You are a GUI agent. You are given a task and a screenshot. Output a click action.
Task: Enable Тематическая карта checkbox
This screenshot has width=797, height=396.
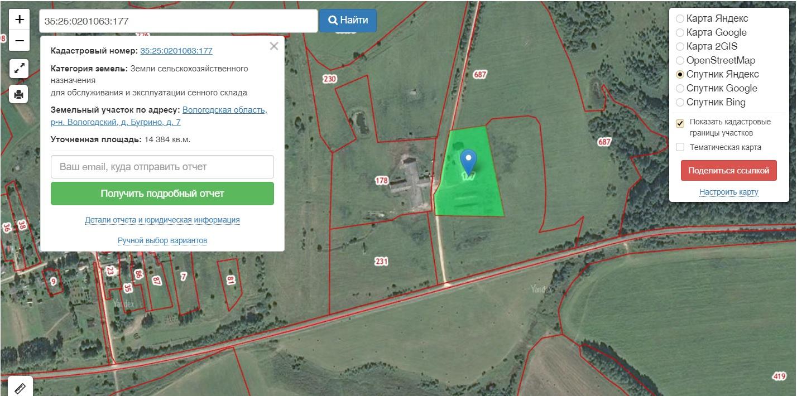coord(680,147)
